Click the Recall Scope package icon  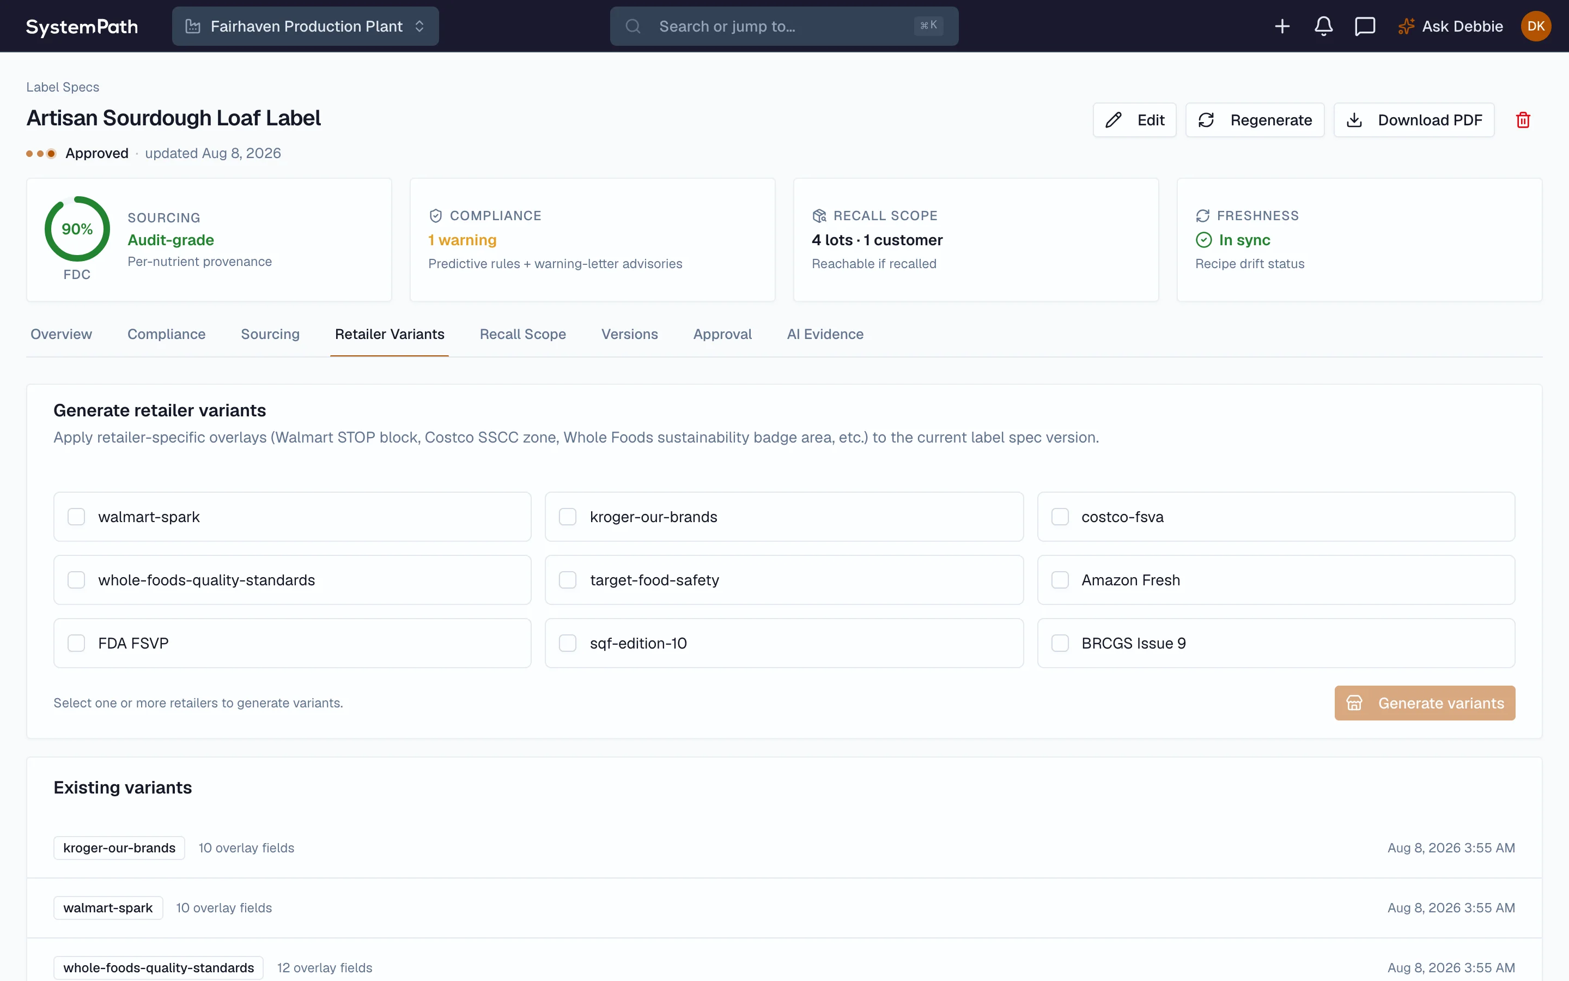pos(819,215)
